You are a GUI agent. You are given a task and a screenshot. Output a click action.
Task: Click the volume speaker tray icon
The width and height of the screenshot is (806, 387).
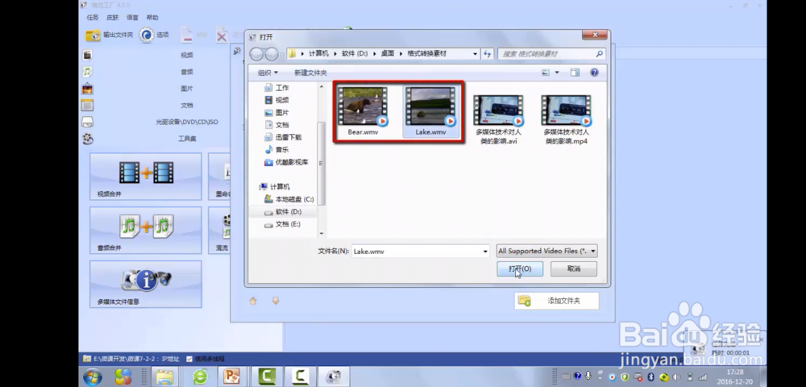(x=676, y=377)
